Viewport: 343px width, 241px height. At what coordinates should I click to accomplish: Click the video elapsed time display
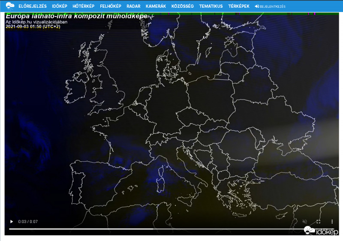point(28,222)
